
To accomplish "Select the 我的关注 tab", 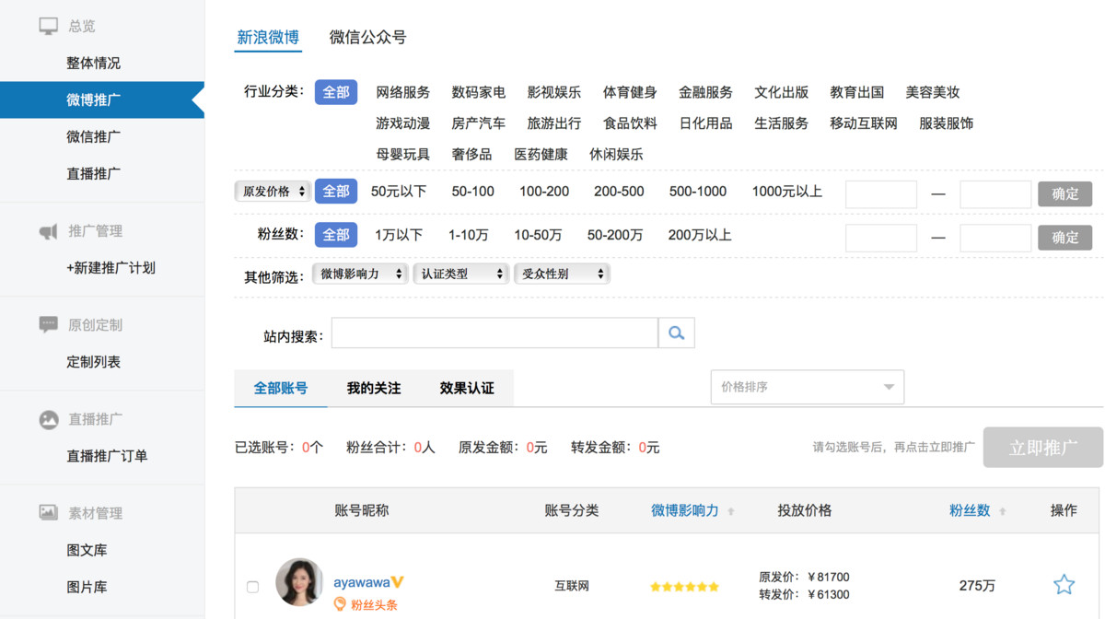I will tap(374, 389).
